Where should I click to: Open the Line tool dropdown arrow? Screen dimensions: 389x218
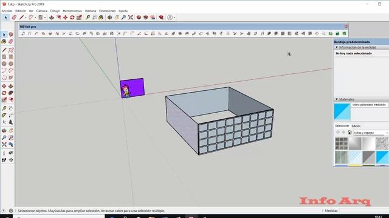(26, 18)
